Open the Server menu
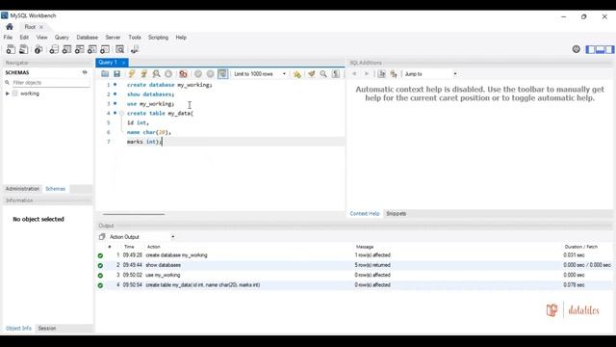This screenshot has height=347, width=616. (x=113, y=38)
